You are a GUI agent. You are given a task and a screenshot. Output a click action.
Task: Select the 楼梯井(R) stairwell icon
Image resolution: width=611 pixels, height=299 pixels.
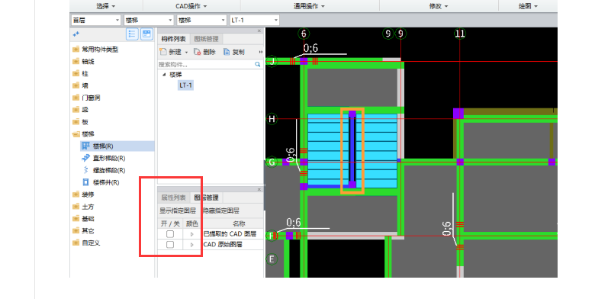click(x=85, y=182)
